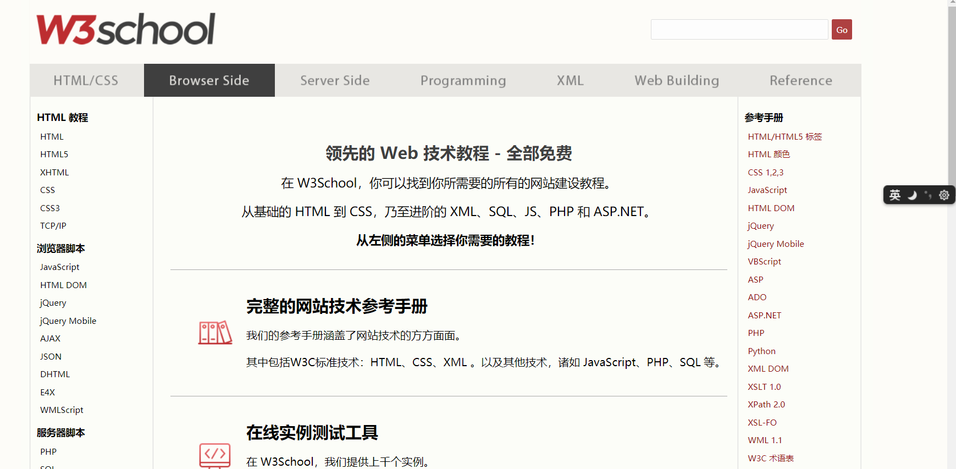Viewport: 956px width, 469px height.
Task: Open jQuery reference in right sidebar
Action: tap(760, 226)
